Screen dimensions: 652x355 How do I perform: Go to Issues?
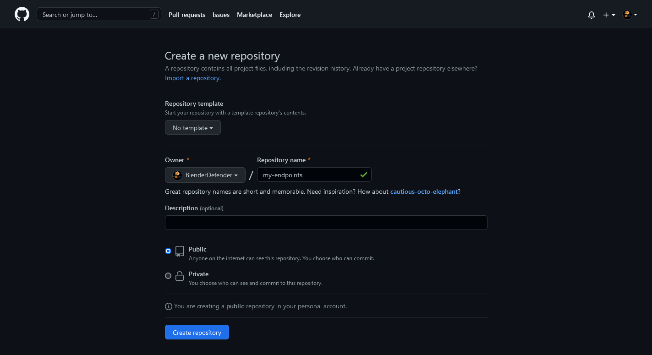221,15
